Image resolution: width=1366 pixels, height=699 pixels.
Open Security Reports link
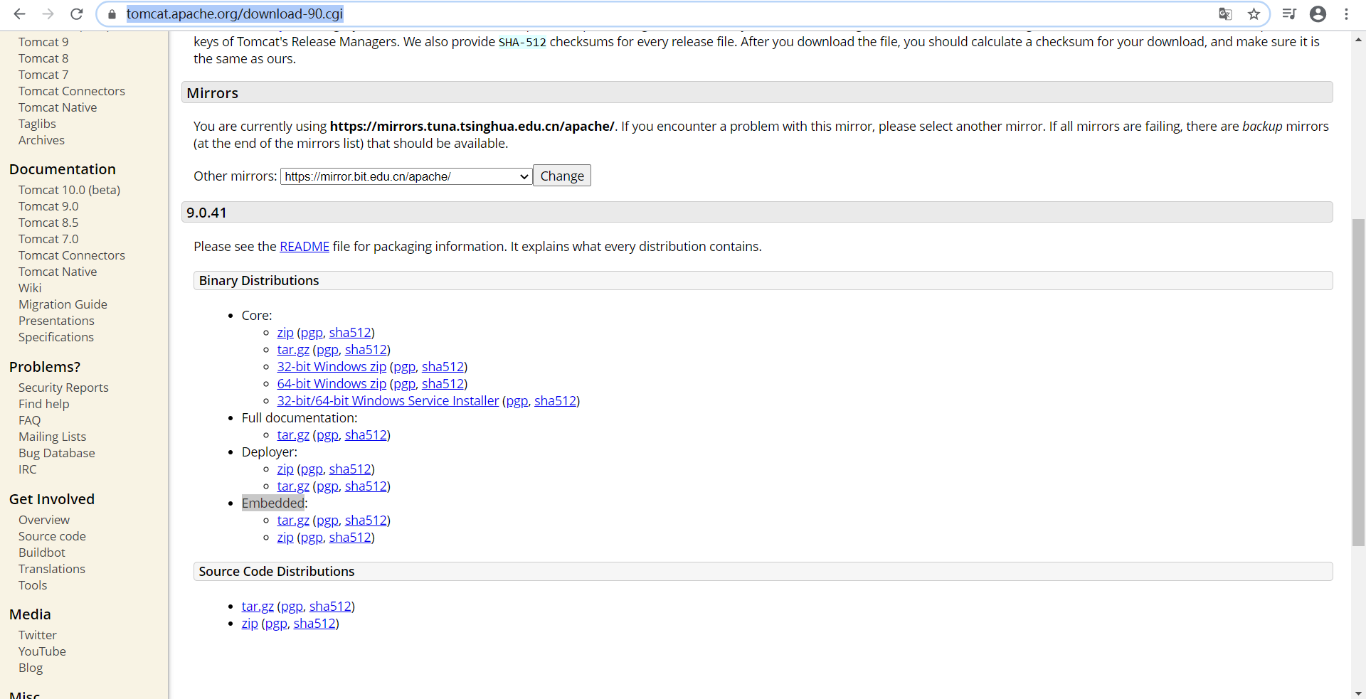pos(63,388)
